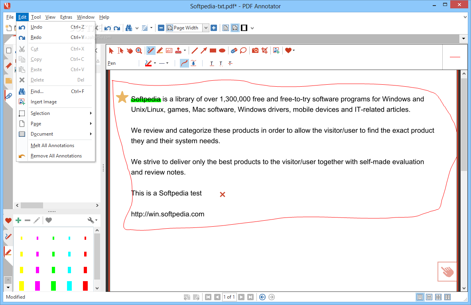The height and width of the screenshot is (305, 471).
Task: Switch to single page layout view
Action: point(226,28)
